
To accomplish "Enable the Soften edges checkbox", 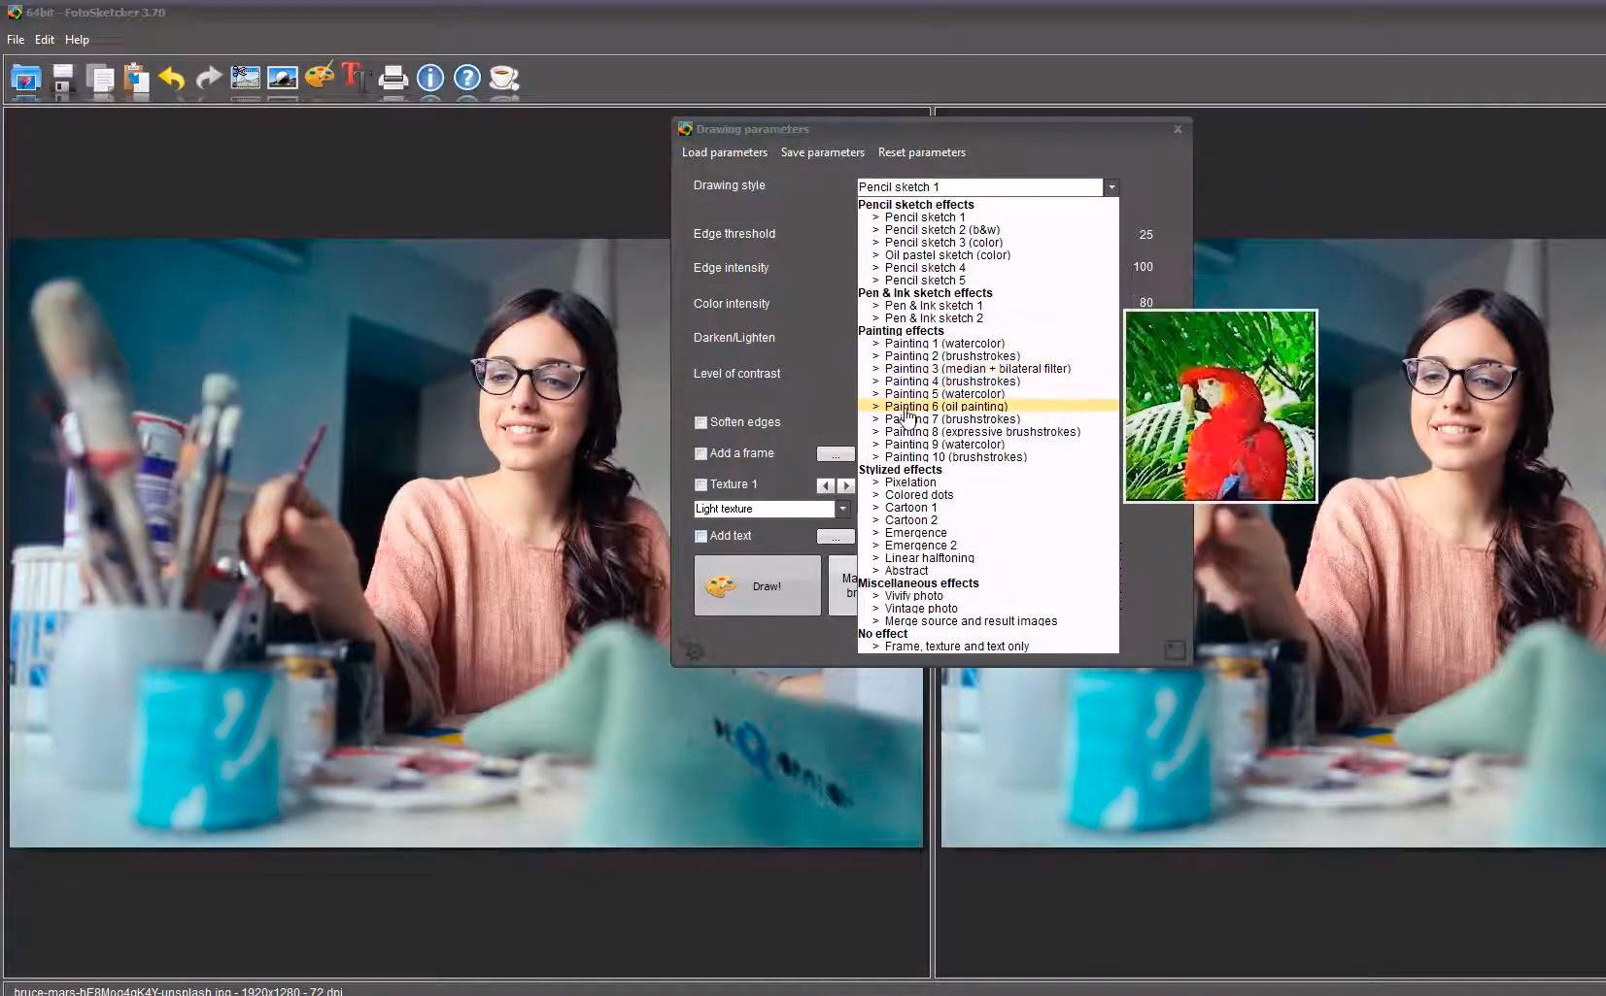I will 700,422.
